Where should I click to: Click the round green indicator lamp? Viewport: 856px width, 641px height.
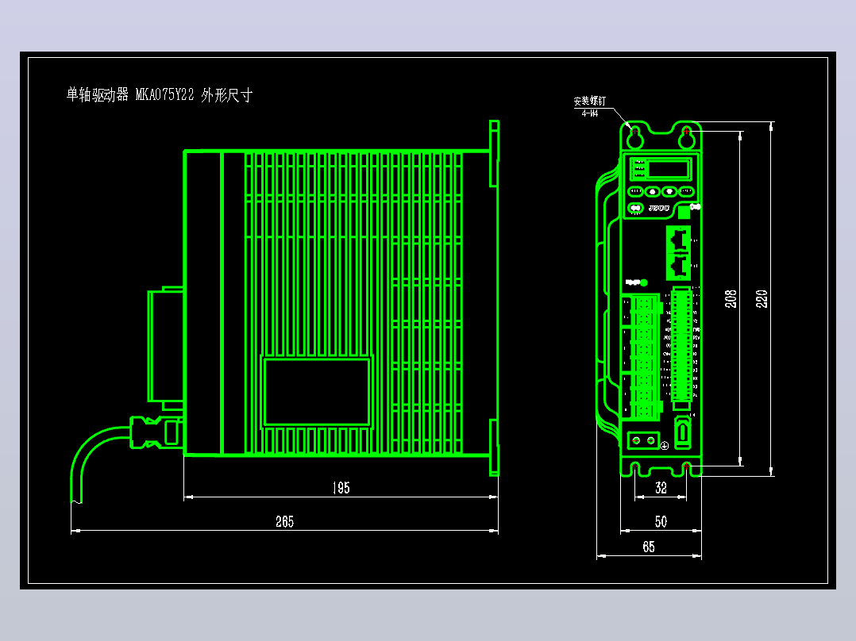[x=644, y=282]
